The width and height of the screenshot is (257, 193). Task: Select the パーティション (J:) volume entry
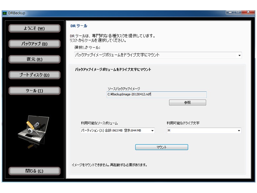pos(122,131)
